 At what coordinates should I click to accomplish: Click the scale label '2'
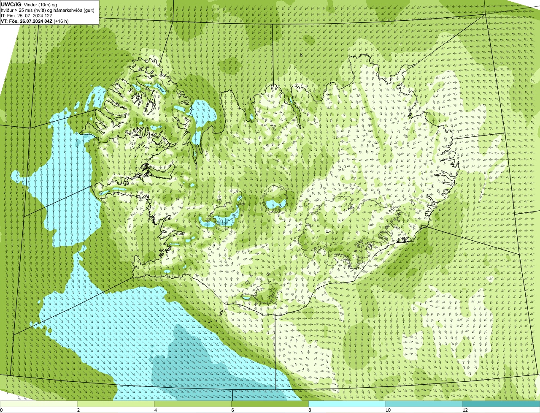pos(78,410)
